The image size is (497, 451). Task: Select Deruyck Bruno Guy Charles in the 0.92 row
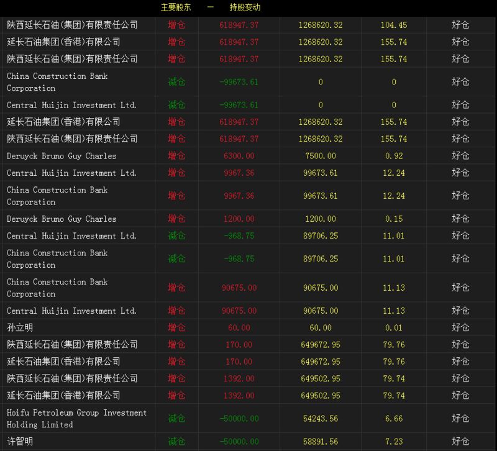click(x=62, y=156)
